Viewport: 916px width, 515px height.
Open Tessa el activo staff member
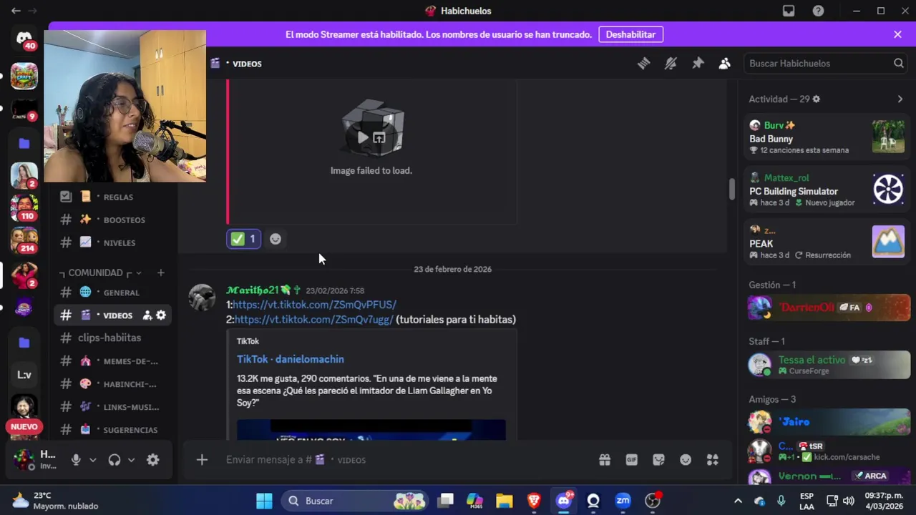click(x=829, y=365)
